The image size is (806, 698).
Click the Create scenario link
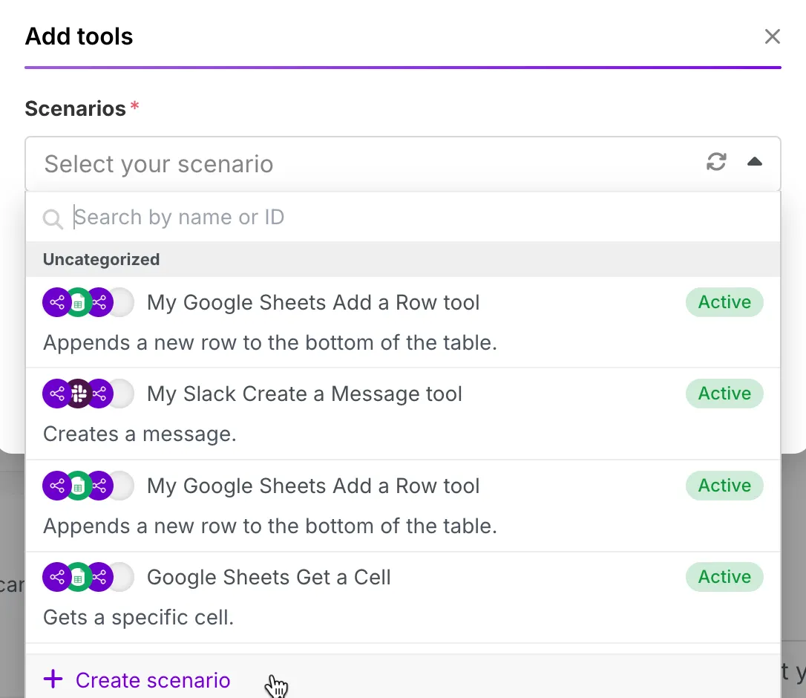153,680
